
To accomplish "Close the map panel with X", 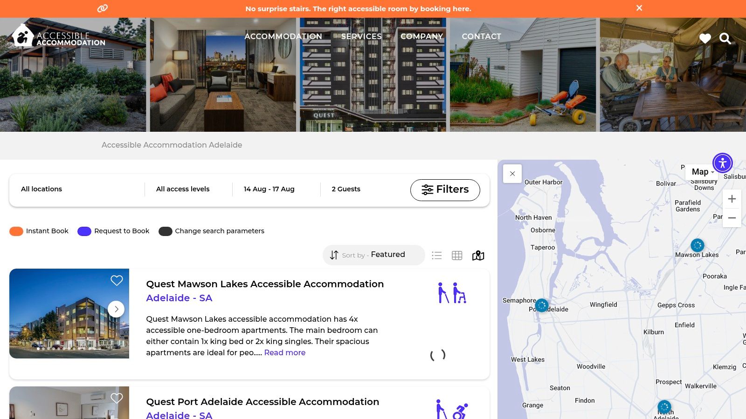I will tap(512, 174).
